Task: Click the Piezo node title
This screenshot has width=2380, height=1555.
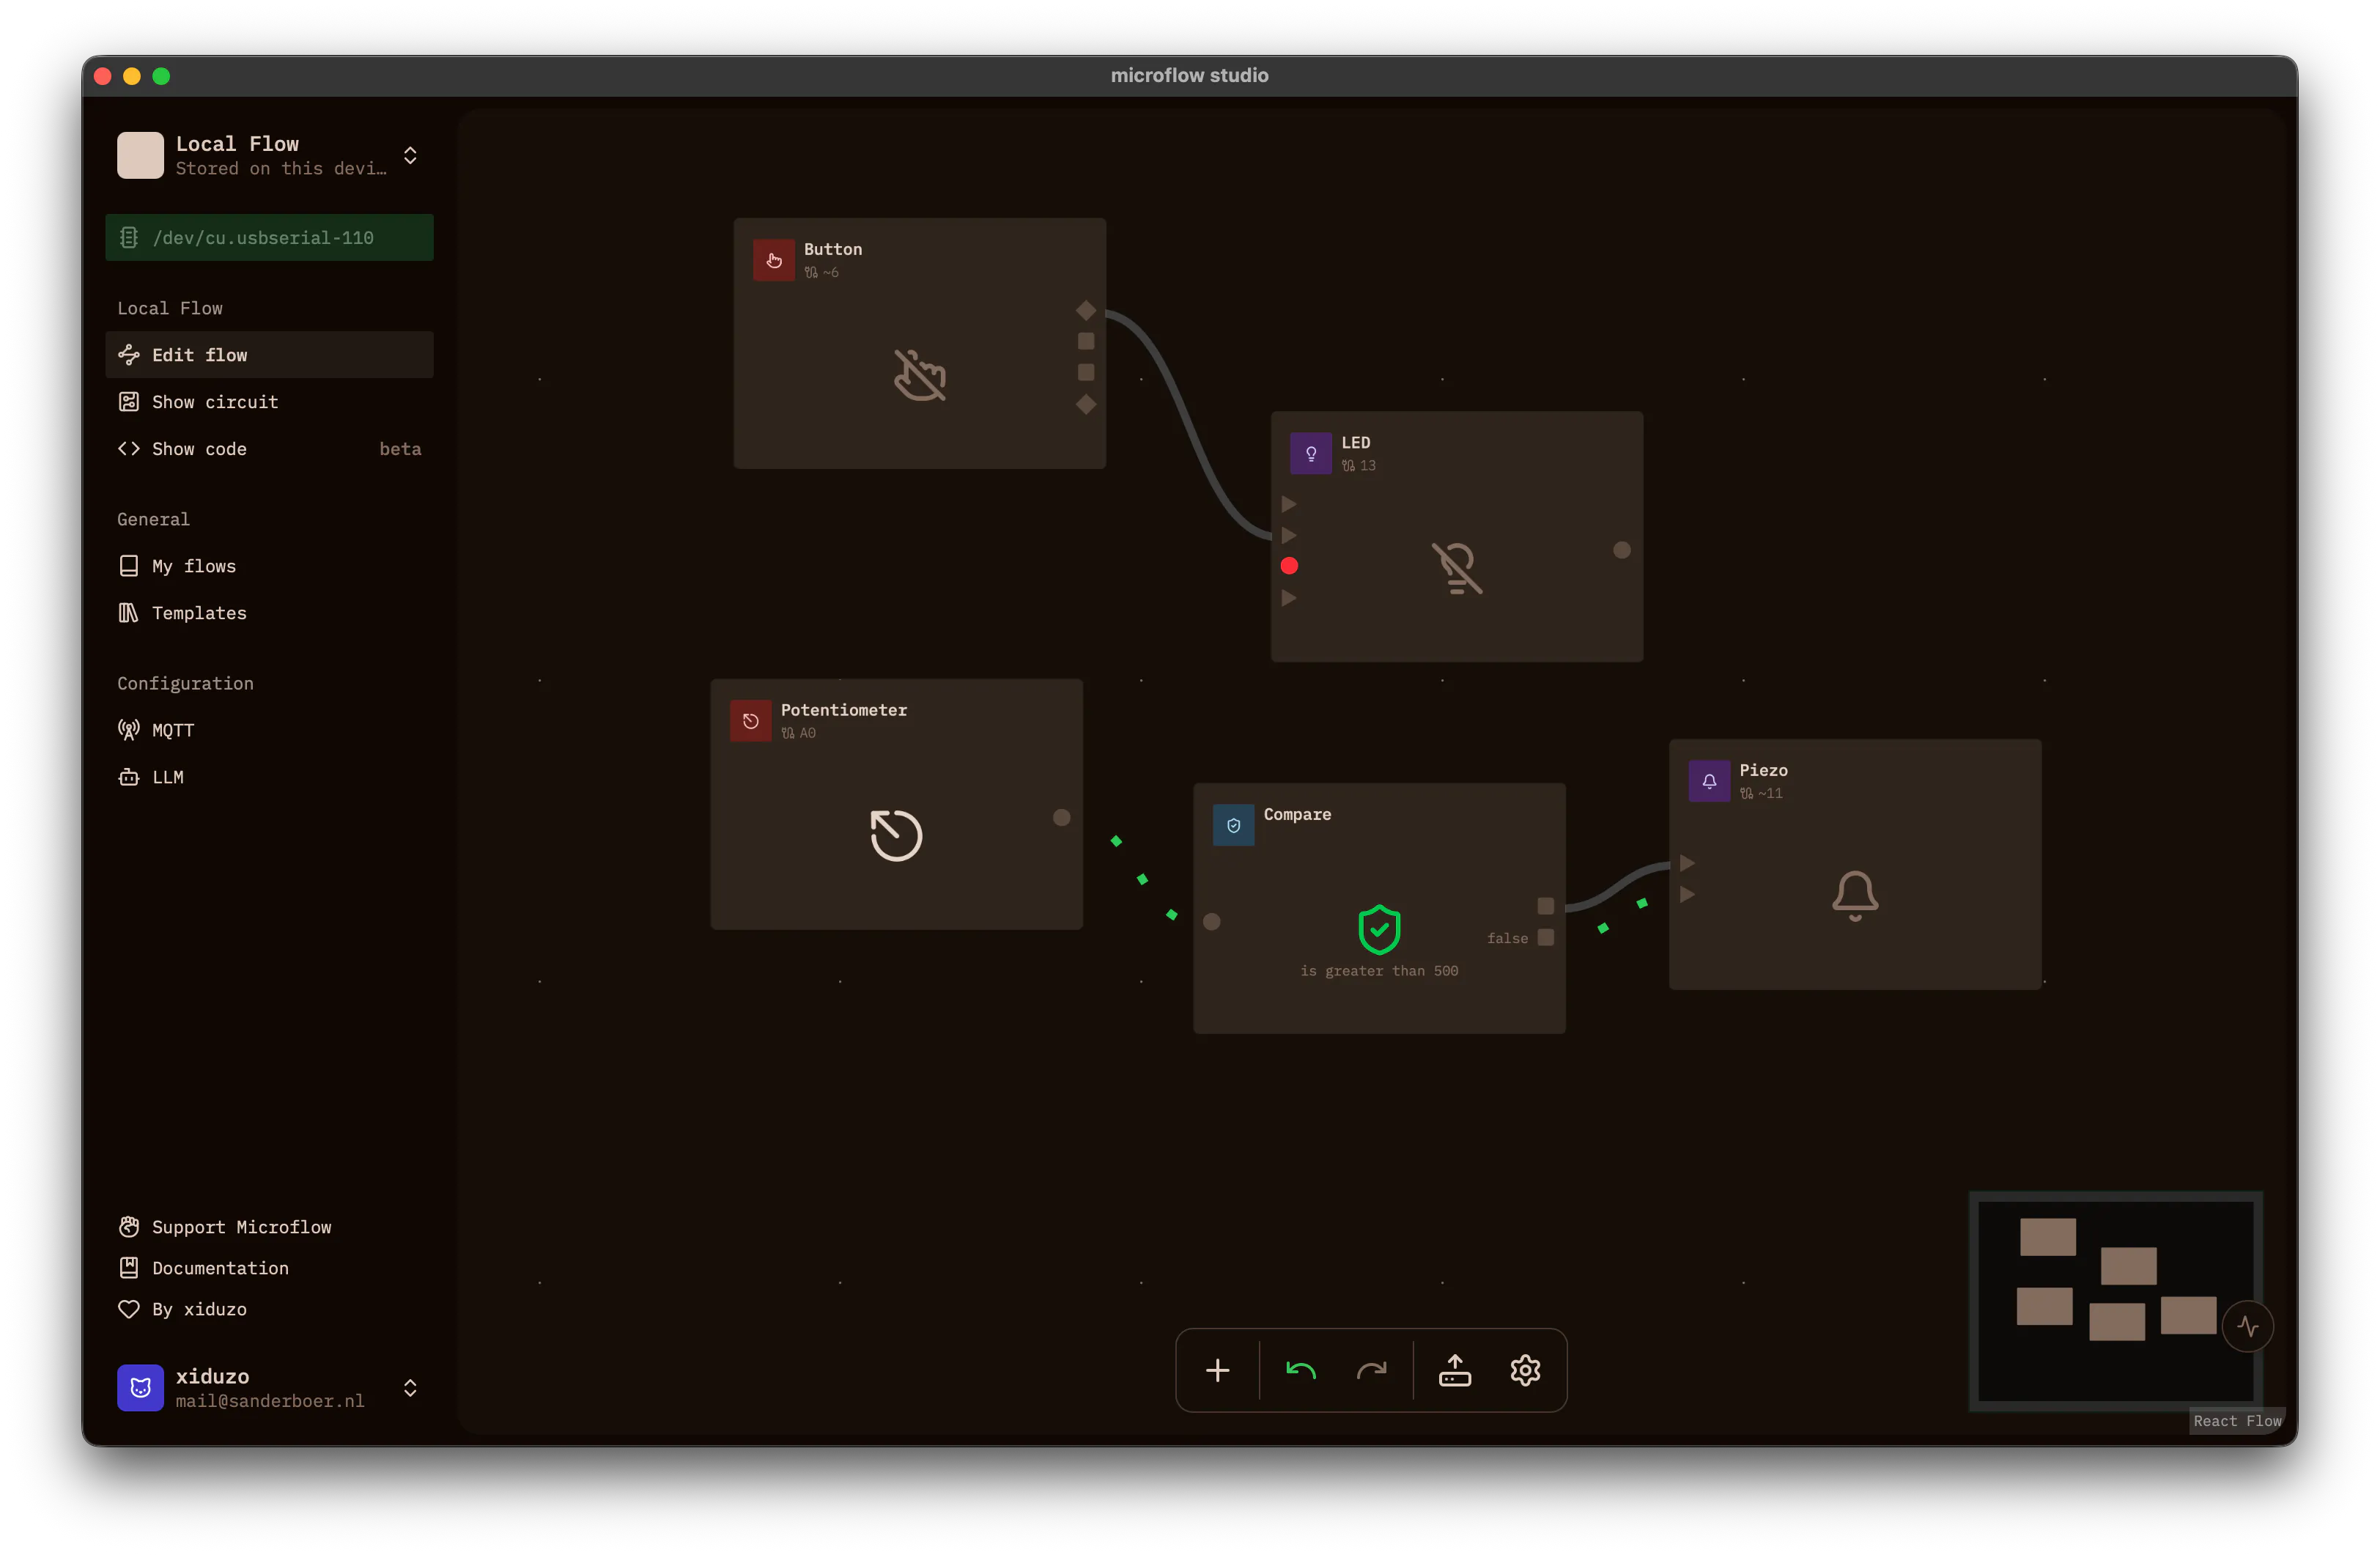Action: tap(1763, 770)
